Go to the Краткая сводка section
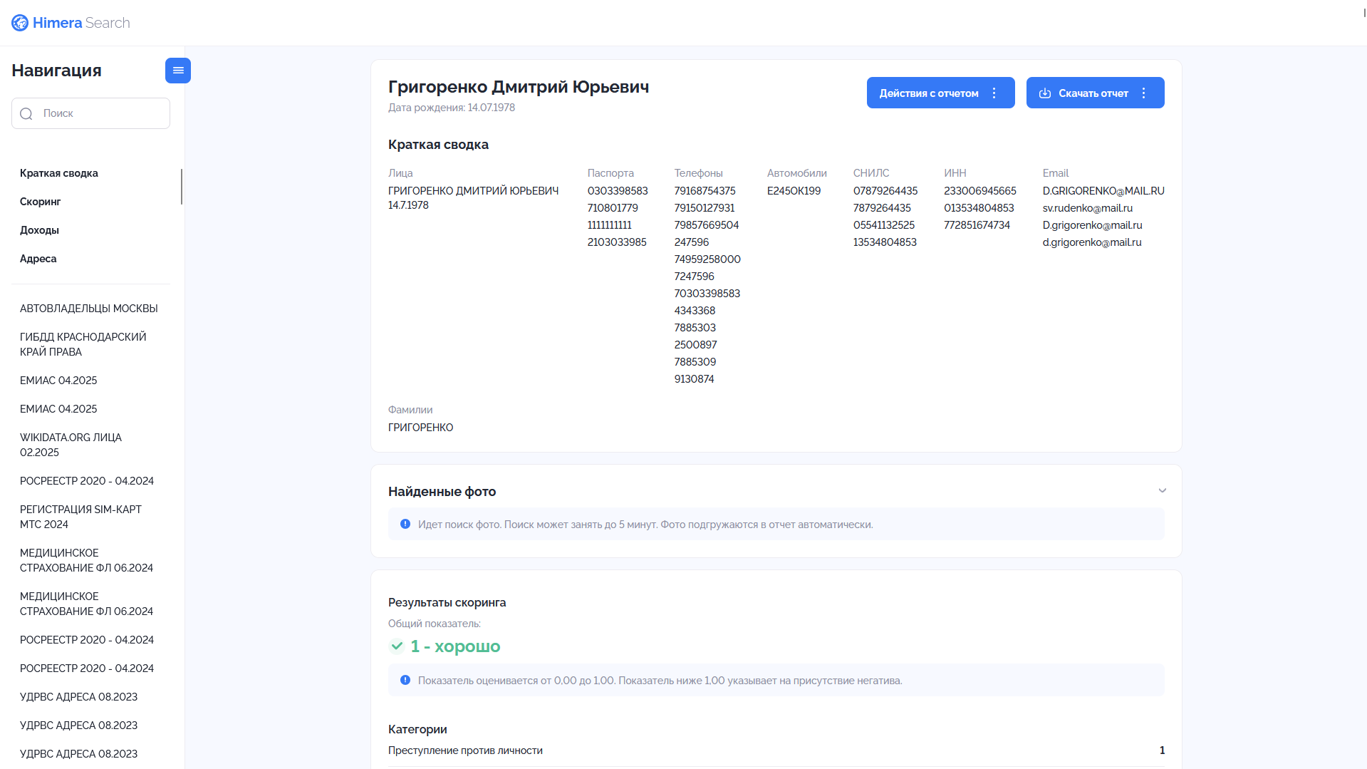Screen dimensions: 1367x769 tap(59, 173)
